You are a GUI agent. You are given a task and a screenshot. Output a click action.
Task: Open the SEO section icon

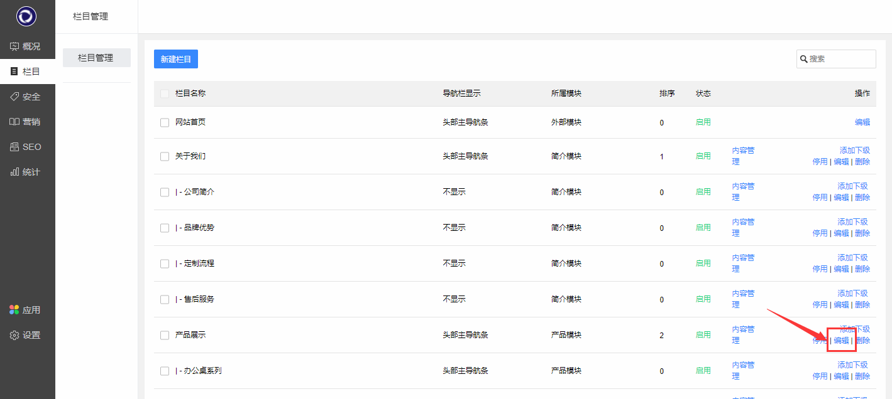[14, 147]
